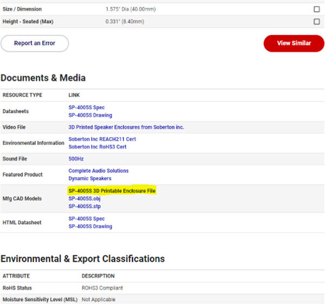Open SP-4005S Spec in the Datasheets row

click(87, 107)
